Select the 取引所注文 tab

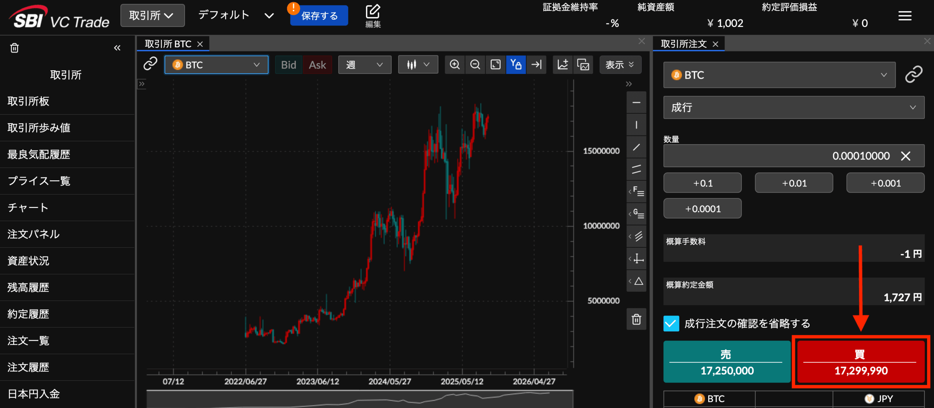[x=683, y=44]
